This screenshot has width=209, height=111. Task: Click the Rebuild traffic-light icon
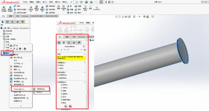tap(106, 2)
